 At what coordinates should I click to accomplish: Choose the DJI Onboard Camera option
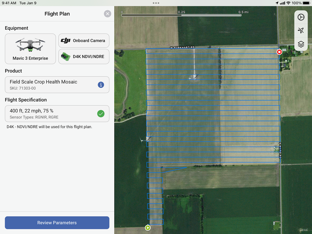coord(84,41)
